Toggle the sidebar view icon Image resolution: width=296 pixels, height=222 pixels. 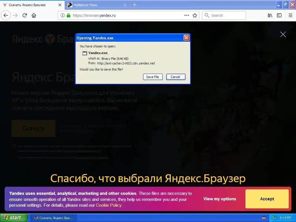click(x=279, y=15)
